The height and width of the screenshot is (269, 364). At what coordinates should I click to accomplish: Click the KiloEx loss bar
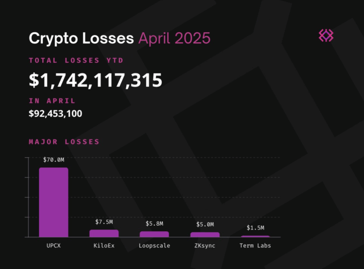pos(104,233)
